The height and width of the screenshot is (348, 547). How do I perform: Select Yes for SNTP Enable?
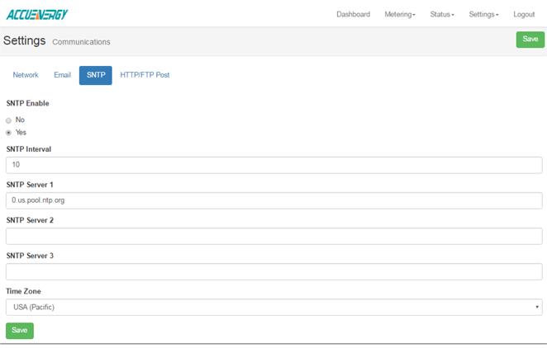(9, 133)
